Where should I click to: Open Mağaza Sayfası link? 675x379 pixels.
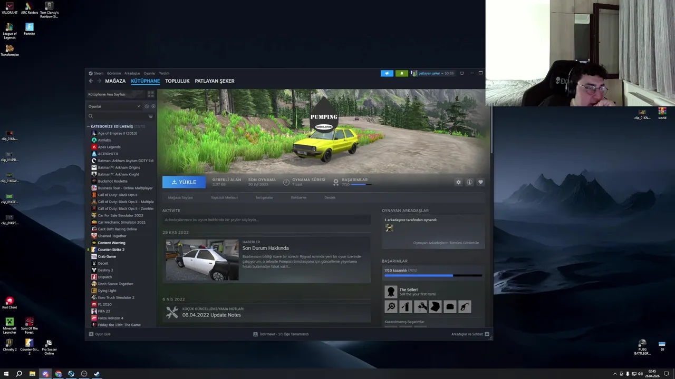click(180, 197)
